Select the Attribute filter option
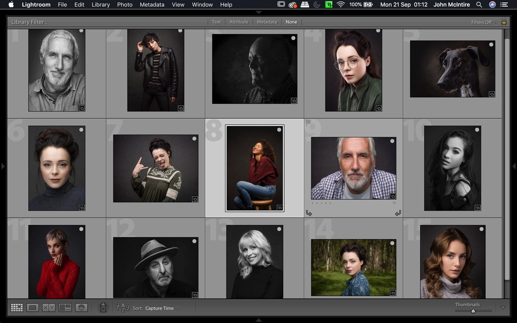 (239, 22)
